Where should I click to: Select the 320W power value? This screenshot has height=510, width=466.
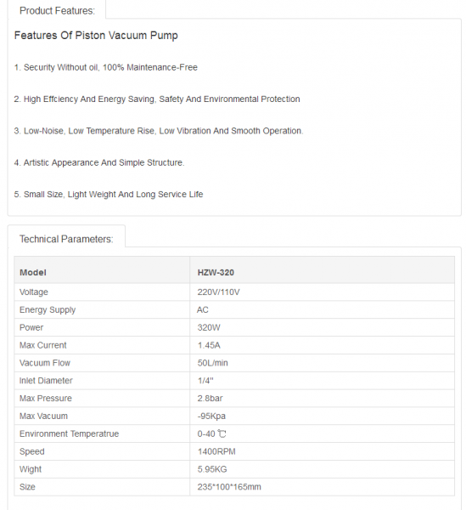[209, 327]
